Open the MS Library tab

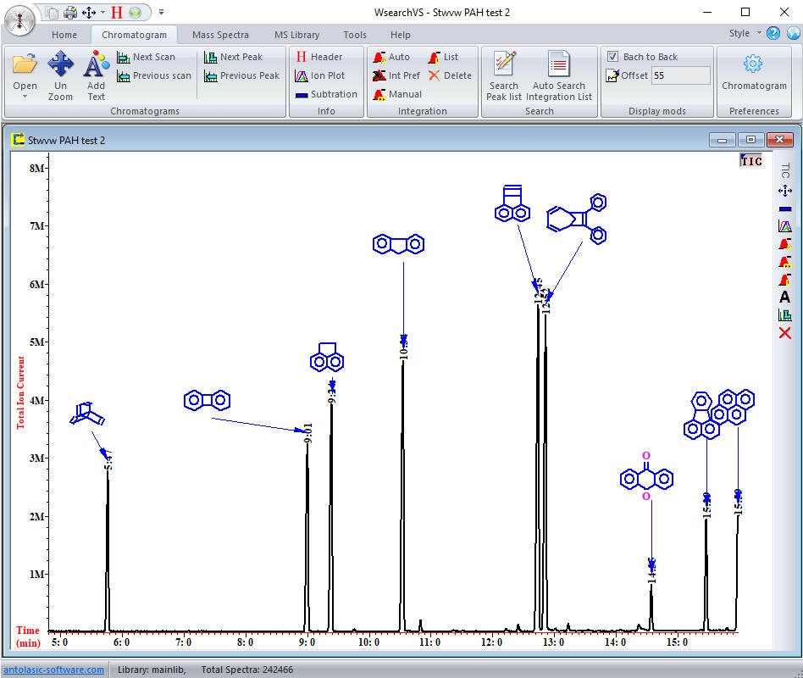(x=296, y=35)
